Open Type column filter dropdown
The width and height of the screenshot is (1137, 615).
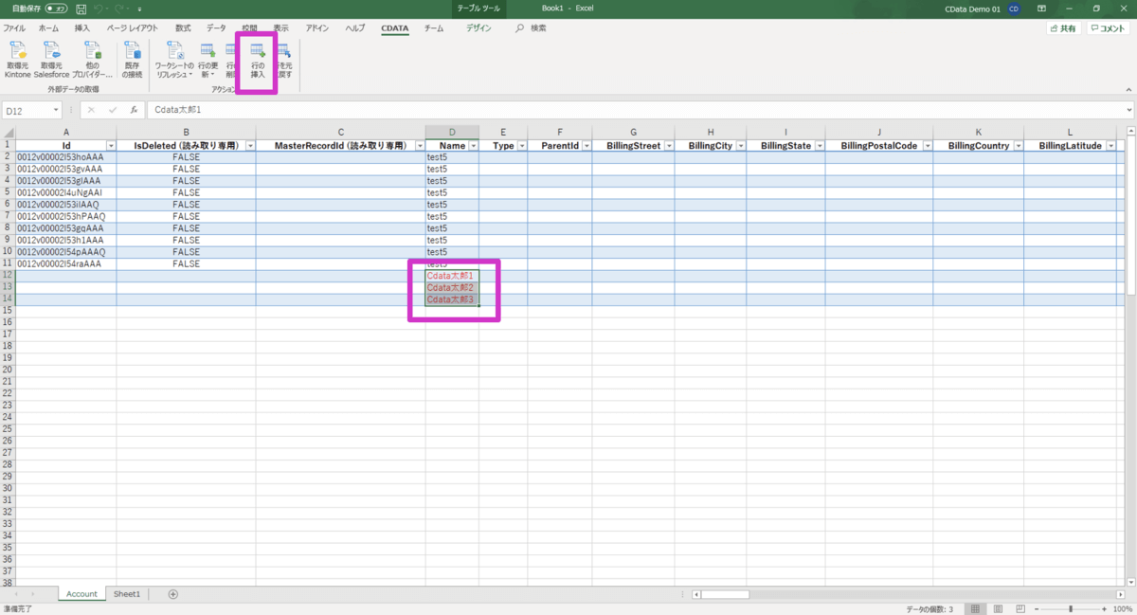(521, 146)
